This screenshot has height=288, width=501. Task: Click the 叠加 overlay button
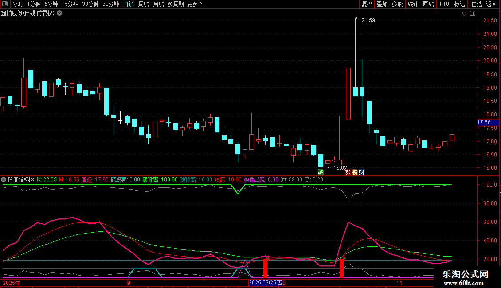pyautogui.click(x=382, y=4)
